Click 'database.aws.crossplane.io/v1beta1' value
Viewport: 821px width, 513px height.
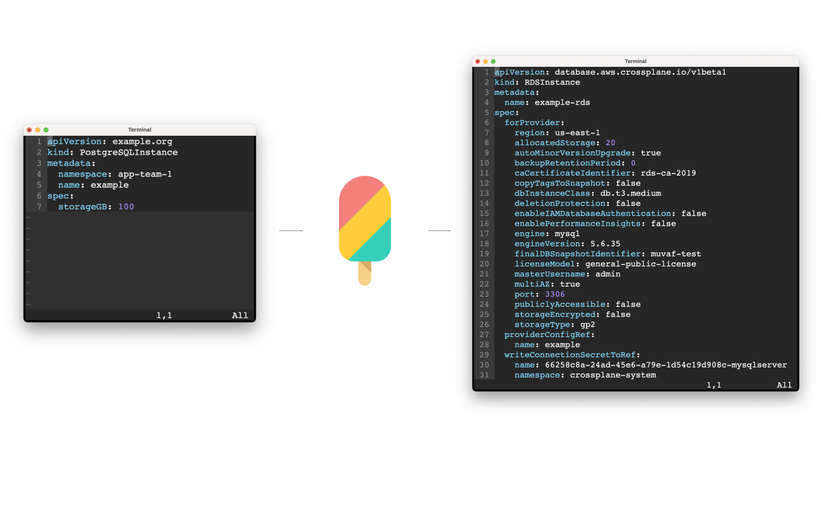point(640,72)
